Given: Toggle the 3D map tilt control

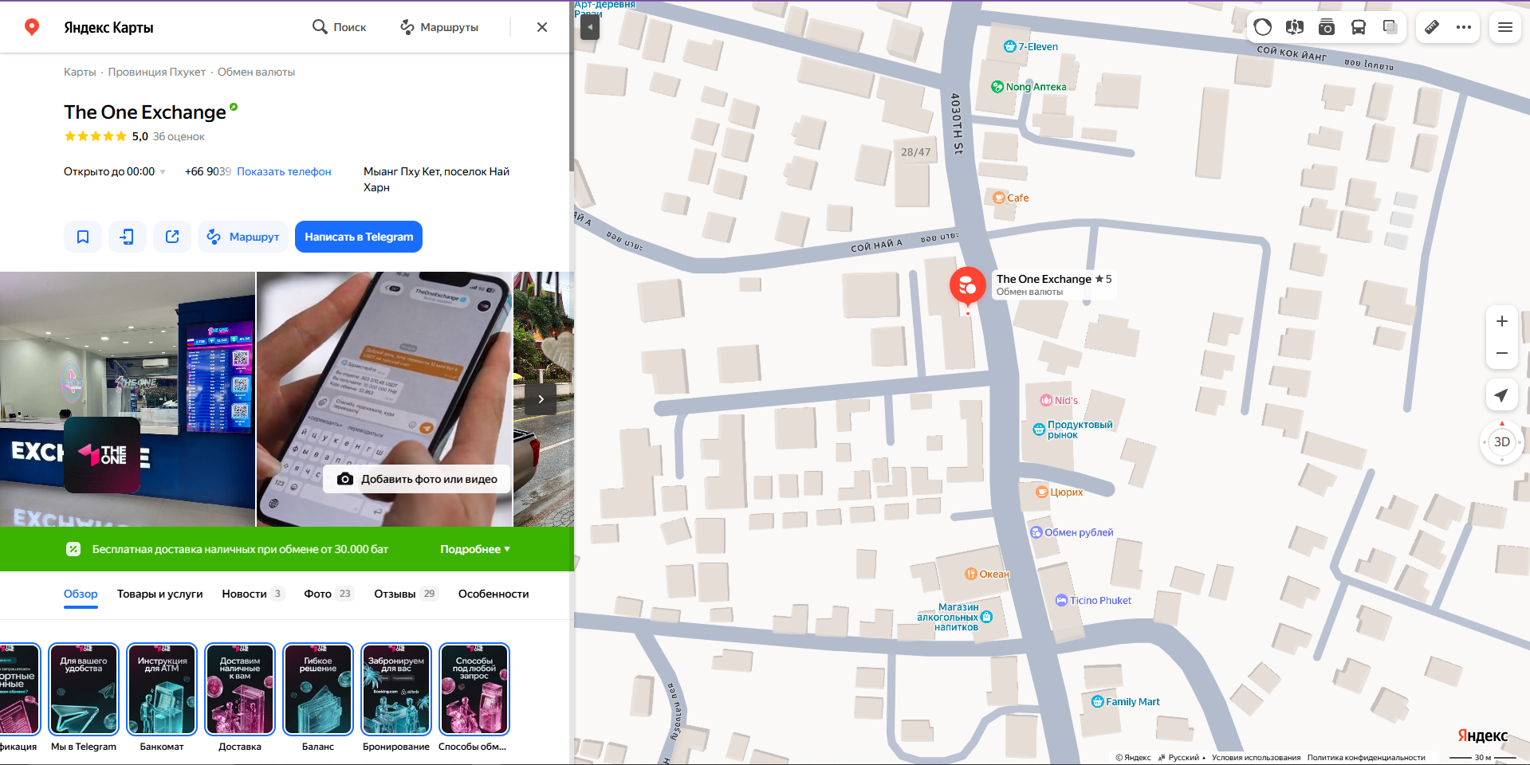Looking at the screenshot, I should 1502,441.
